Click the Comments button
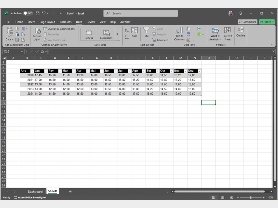This screenshot has width=278, height=208. (x=247, y=22)
